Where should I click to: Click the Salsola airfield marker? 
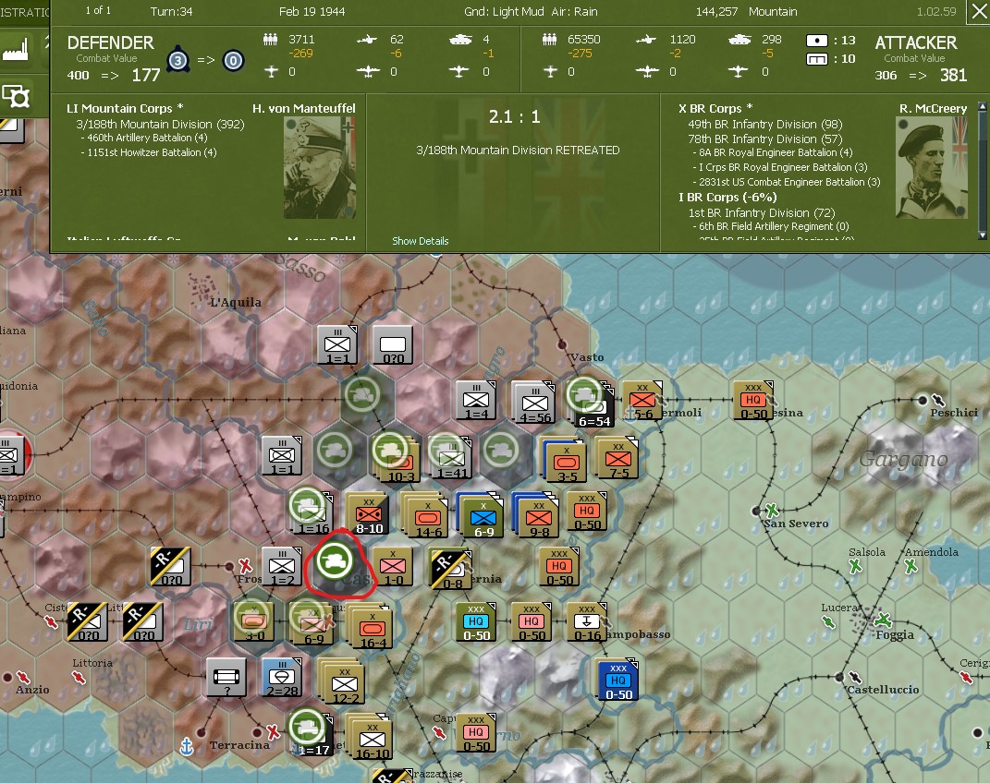[856, 566]
